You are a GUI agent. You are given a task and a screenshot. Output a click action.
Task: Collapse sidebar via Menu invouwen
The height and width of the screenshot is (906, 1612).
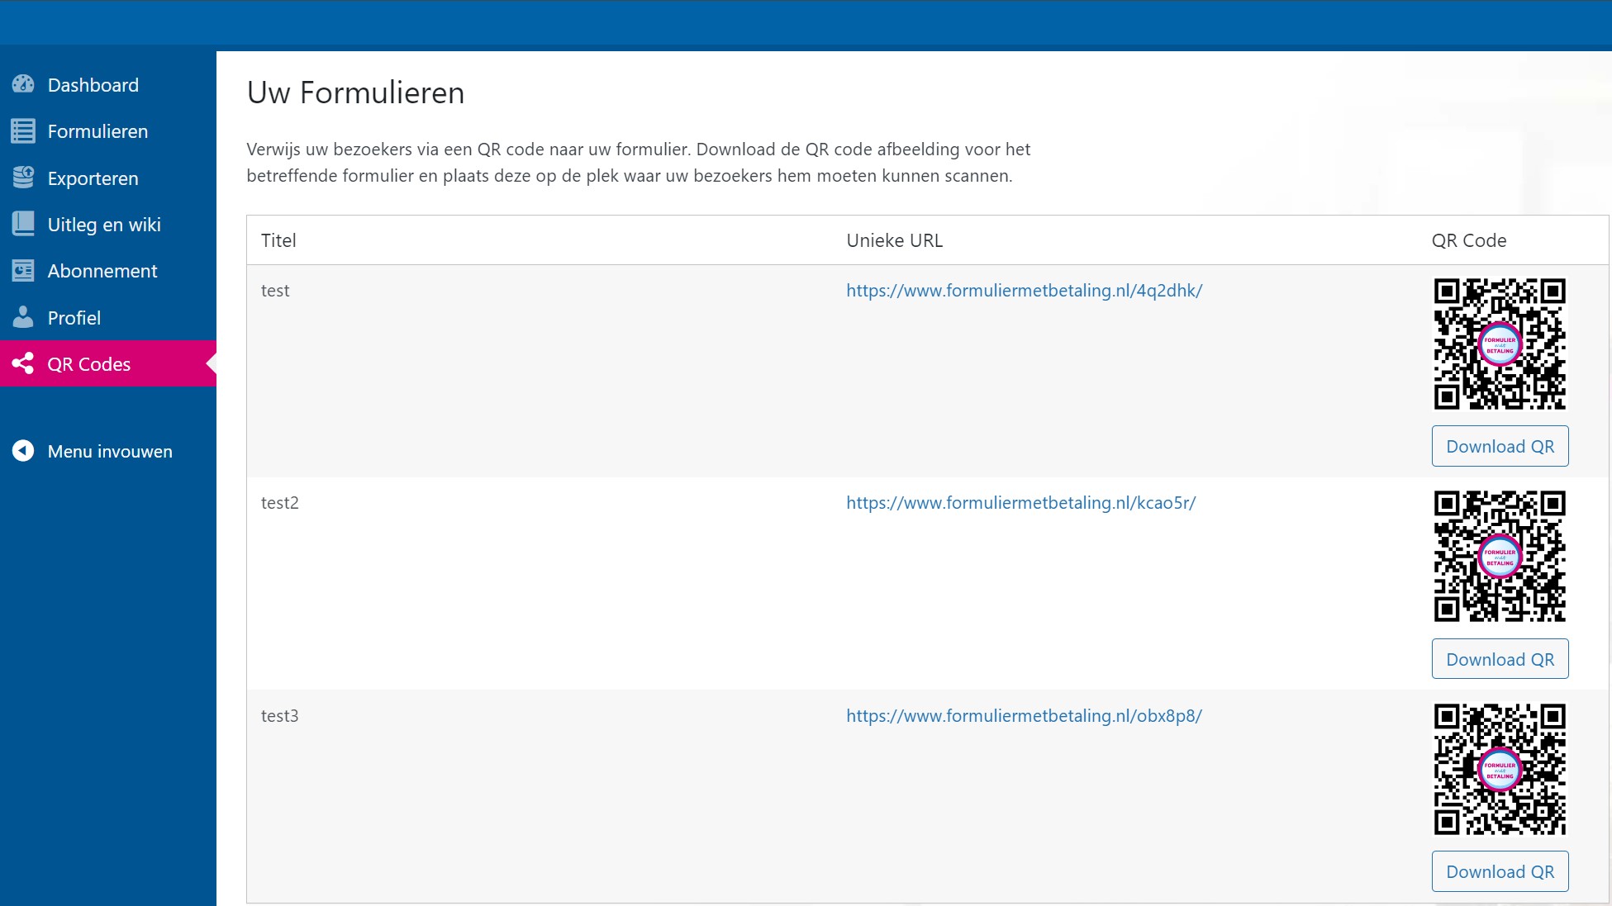108,451
